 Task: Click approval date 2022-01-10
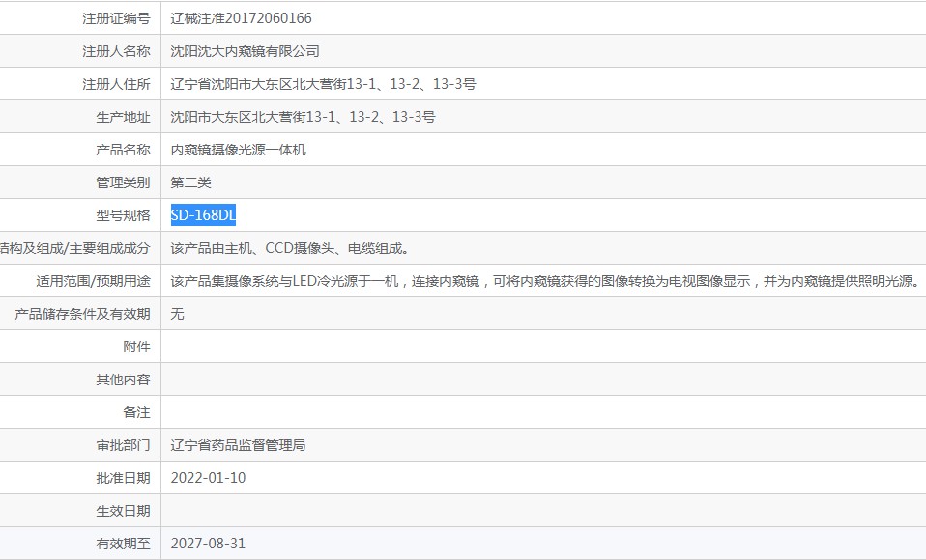point(208,478)
